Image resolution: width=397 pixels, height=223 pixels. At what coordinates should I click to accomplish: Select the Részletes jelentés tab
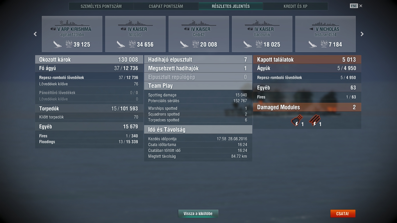pos(231,6)
